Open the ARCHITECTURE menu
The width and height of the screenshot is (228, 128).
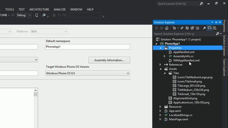[x=39, y=10]
